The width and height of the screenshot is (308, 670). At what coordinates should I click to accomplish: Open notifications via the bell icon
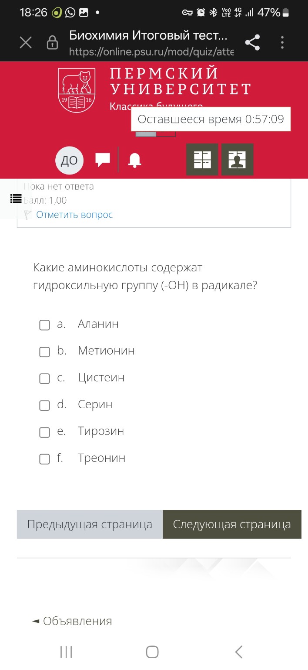tap(134, 160)
